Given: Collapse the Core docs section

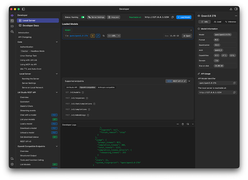Looking at the screenshot, I should [57, 42].
